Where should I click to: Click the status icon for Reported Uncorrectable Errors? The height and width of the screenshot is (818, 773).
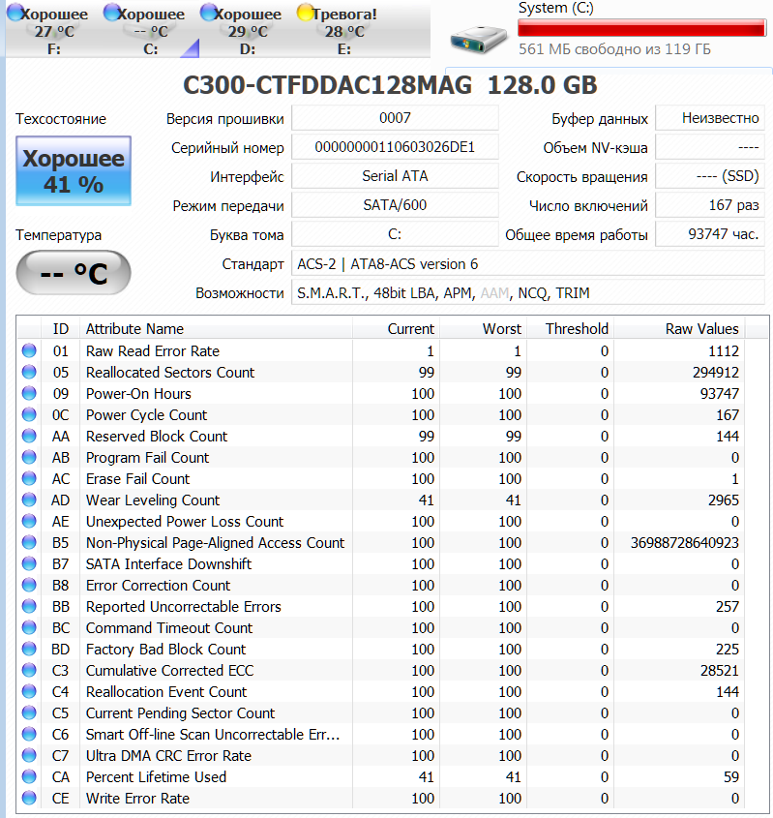[x=29, y=607]
